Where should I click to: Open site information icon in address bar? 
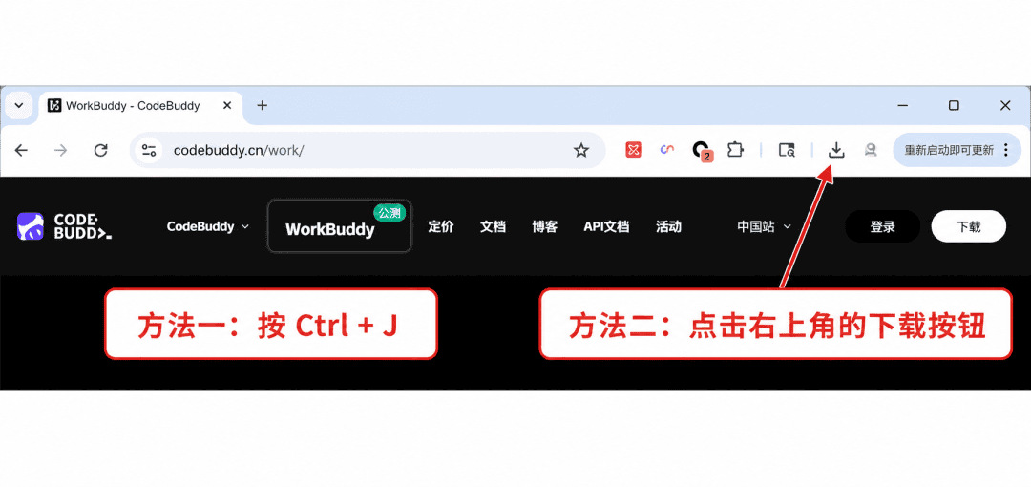pos(149,150)
